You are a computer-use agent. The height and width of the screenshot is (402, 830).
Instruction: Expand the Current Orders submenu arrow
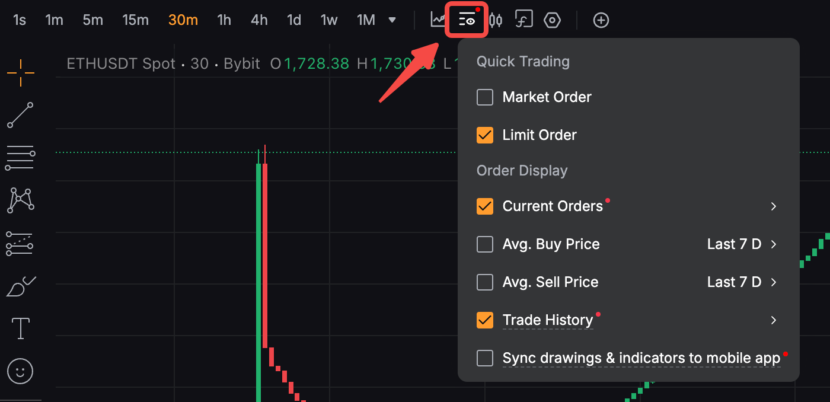click(x=773, y=206)
